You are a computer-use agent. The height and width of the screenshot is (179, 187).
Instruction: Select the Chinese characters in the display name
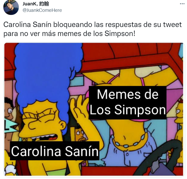[44, 4]
